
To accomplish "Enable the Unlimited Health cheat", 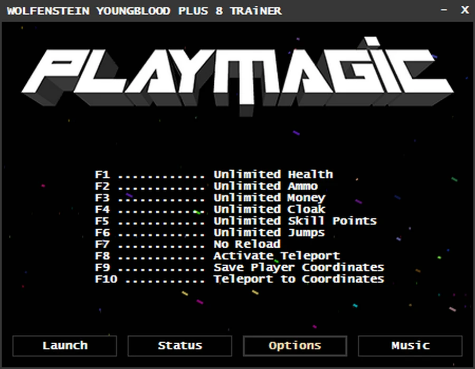I will pos(273,174).
